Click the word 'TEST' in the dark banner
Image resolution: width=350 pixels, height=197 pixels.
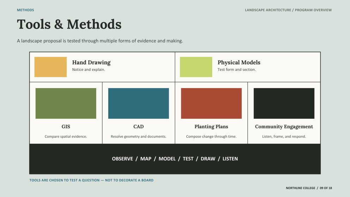click(188, 159)
